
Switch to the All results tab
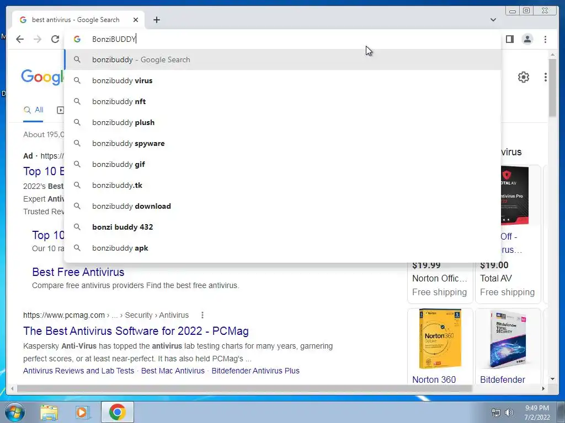(33, 110)
